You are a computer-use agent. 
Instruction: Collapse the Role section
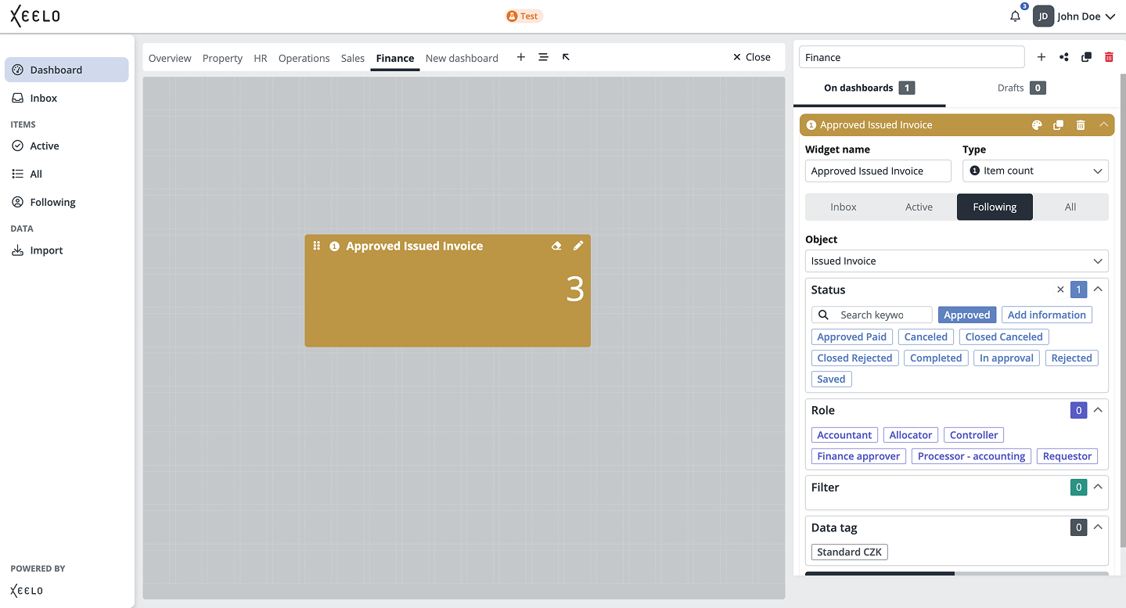point(1098,410)
